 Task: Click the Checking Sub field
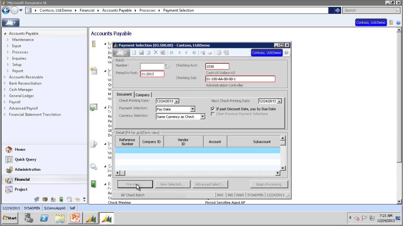240,79
